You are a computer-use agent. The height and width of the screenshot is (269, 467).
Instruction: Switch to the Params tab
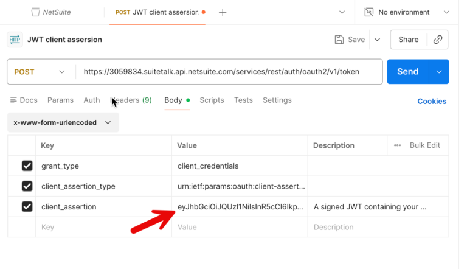[60, 100]
